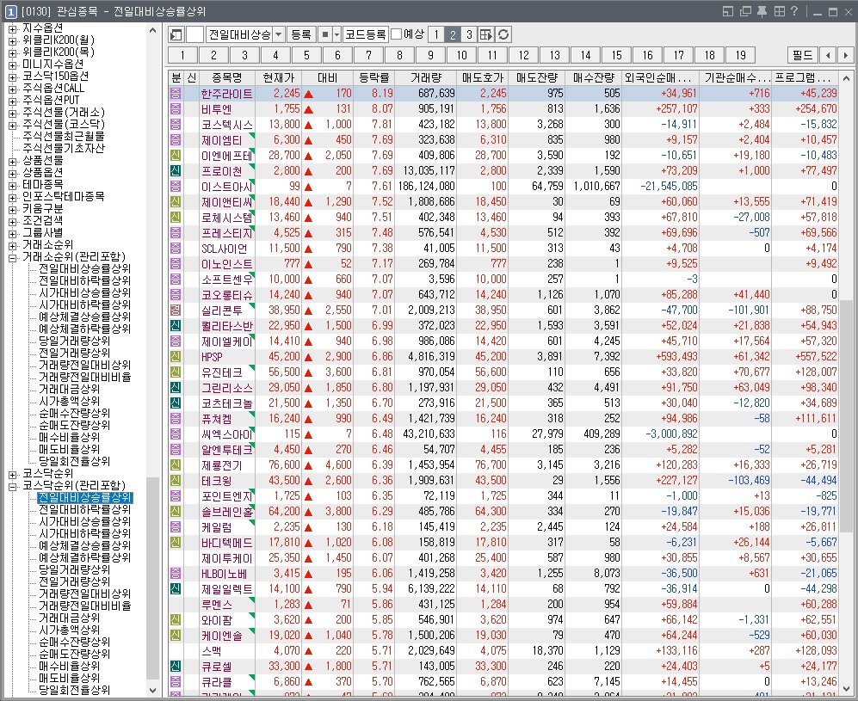Click the refresh icon in toolbar
Viewport: 858px width, 701px height.
(503, 35)
